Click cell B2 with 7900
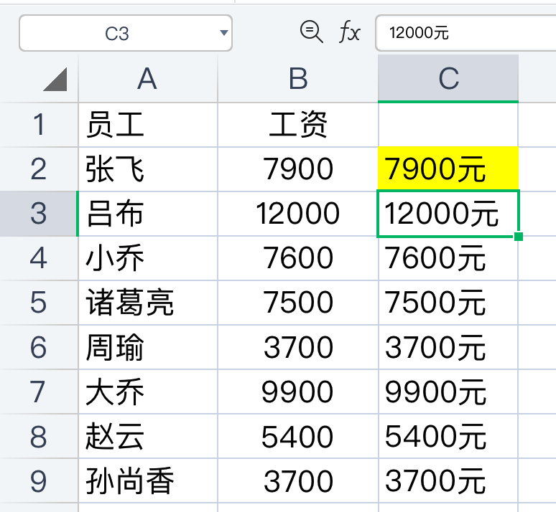The height and width of the screenshot is (512, 556). pos(298,169)
